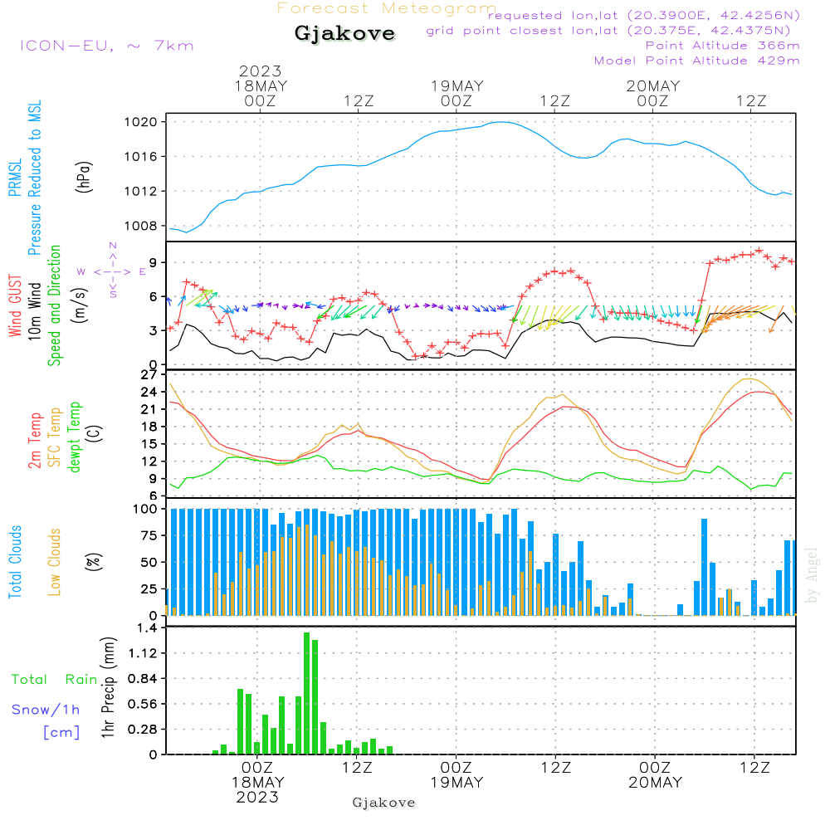Select the 'Point Altitude 366m' text

point(723,46)
